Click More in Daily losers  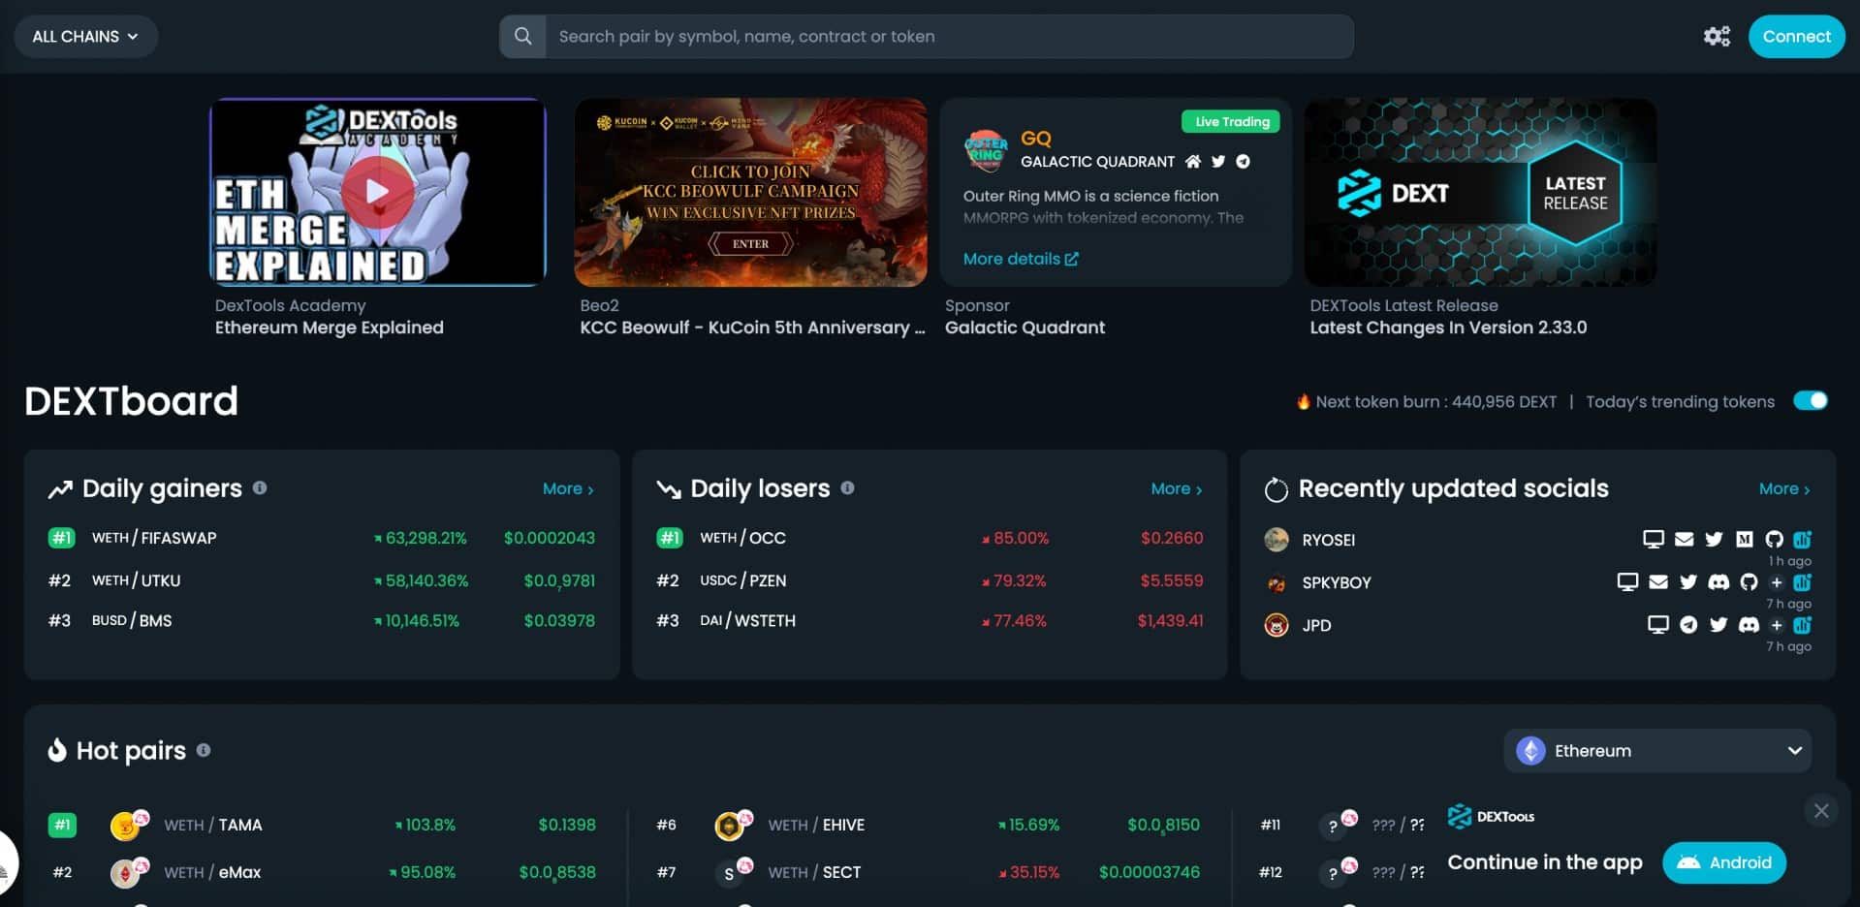[1177, 488]
